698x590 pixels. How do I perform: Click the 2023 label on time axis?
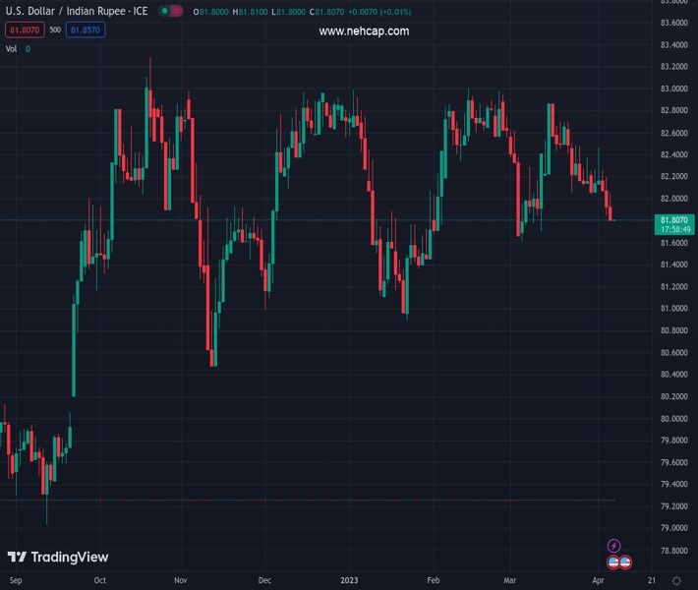coord(349,581)
